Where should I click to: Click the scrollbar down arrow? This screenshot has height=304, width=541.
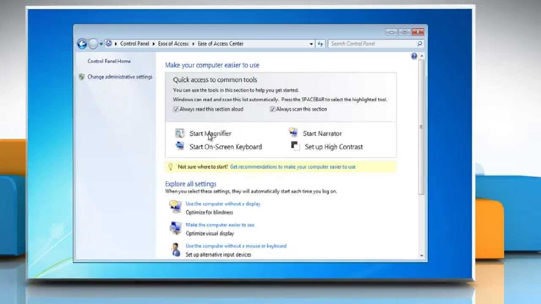click(x=421, y=255)
